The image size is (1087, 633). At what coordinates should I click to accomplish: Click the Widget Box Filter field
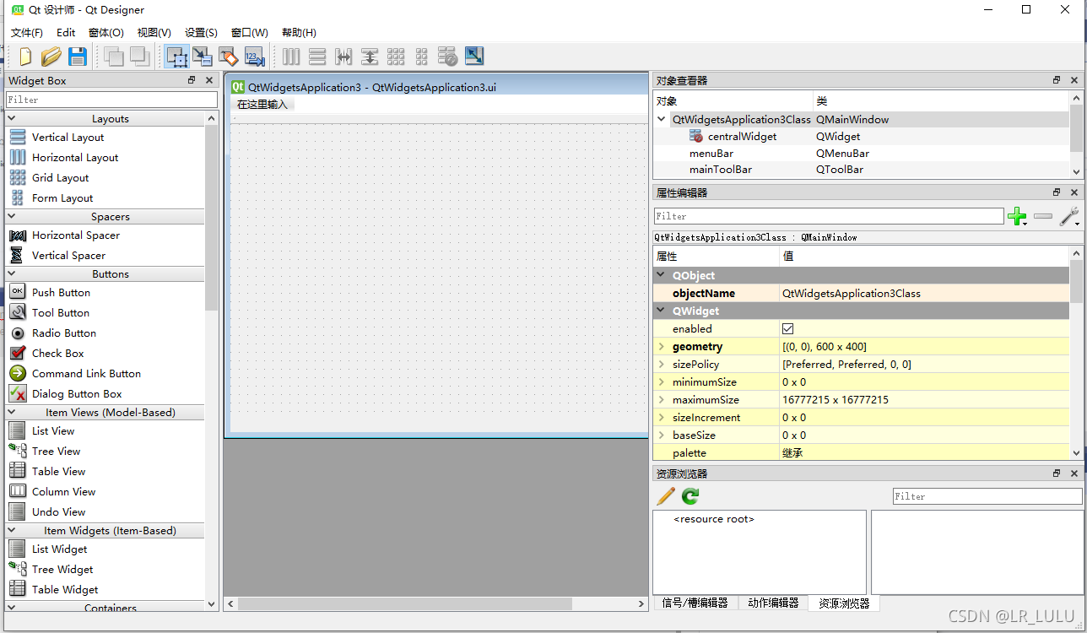click(x=111, y=100)
